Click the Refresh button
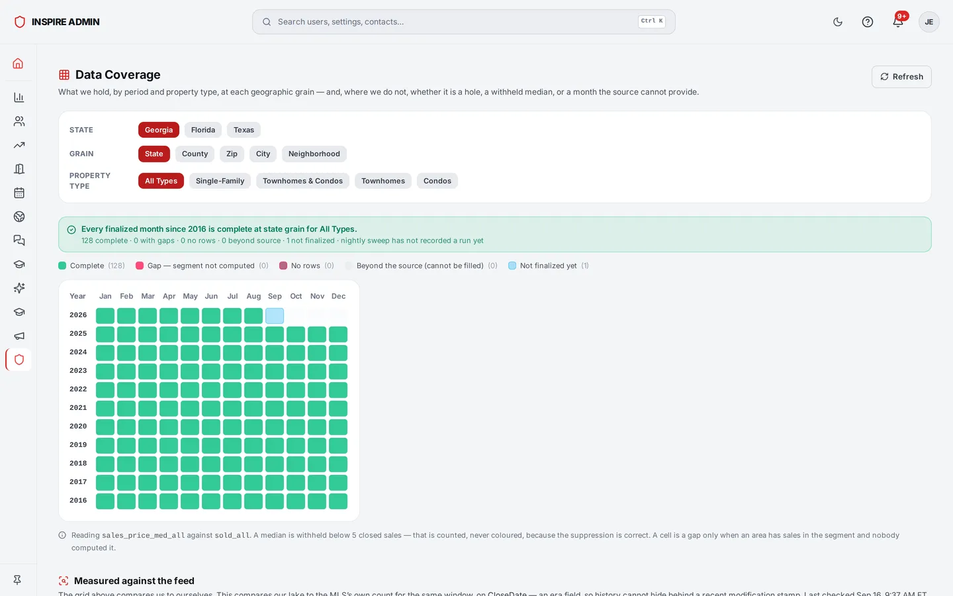This screenshot has height=596, width=953. (x=901, y=77)
